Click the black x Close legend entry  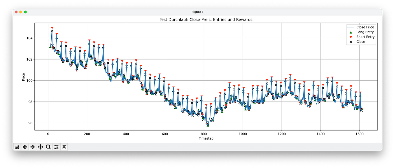tap(361, 42)
